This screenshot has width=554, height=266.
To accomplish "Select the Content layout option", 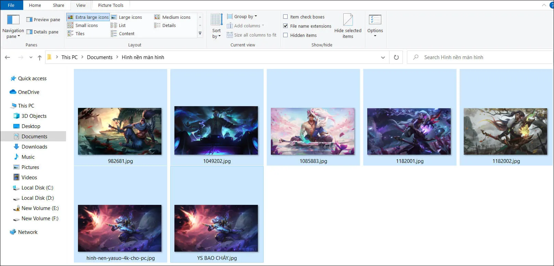I will click(x=123, y=33).
